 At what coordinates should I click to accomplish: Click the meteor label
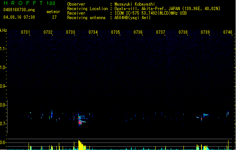click(x=53, y=12)
